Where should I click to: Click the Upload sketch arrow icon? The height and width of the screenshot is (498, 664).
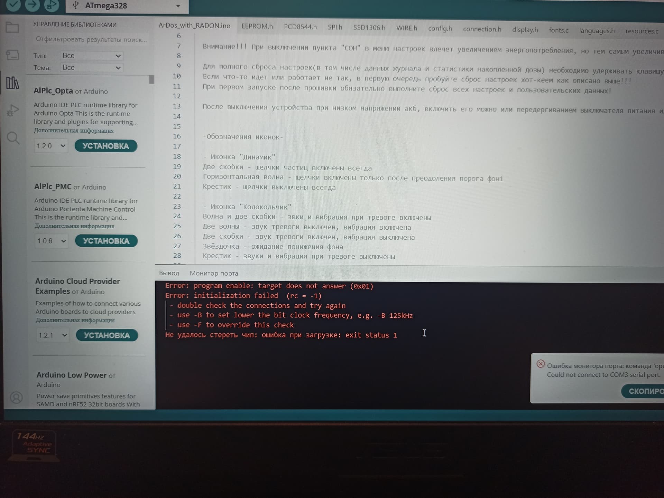coord(32,5)
